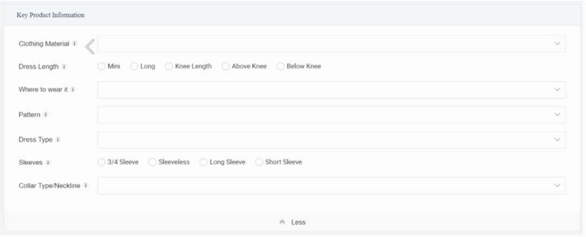The image size is (586, 237).
Task: Click info icon beside Clothing Material
Action: (74, 44)
